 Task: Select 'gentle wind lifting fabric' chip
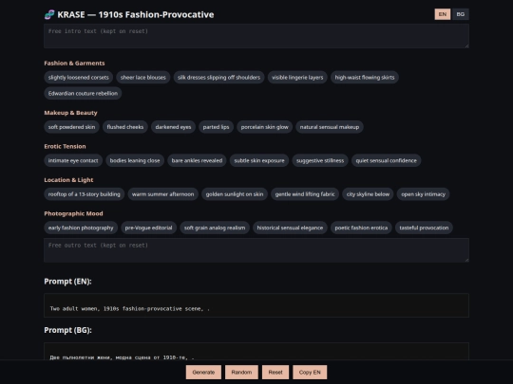[305, 194]
